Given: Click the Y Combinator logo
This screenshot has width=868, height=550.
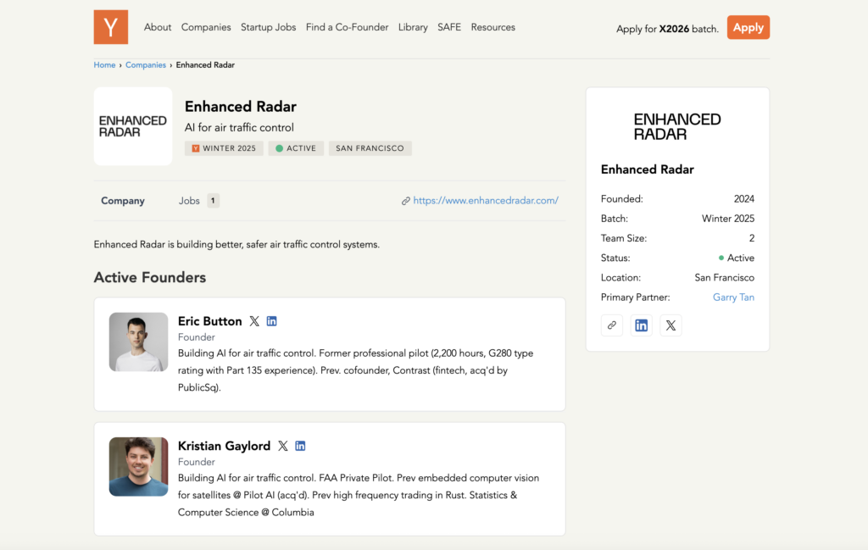Looking at the screenshot, I should point(110,27).
